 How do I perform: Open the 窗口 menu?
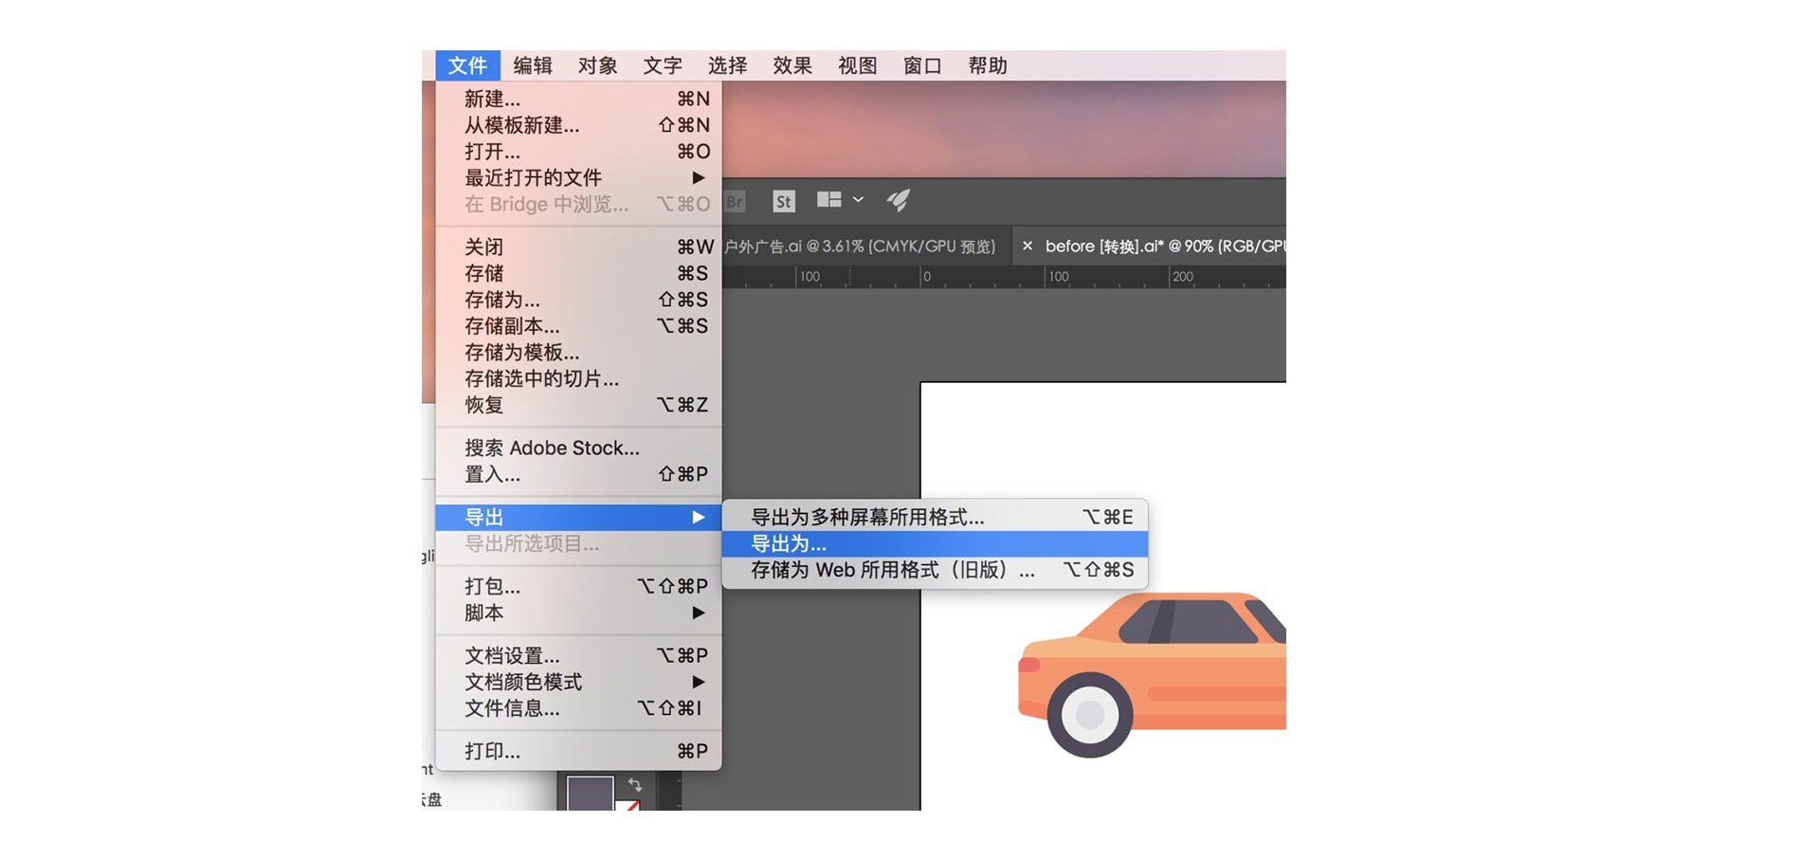coord(920,65)
